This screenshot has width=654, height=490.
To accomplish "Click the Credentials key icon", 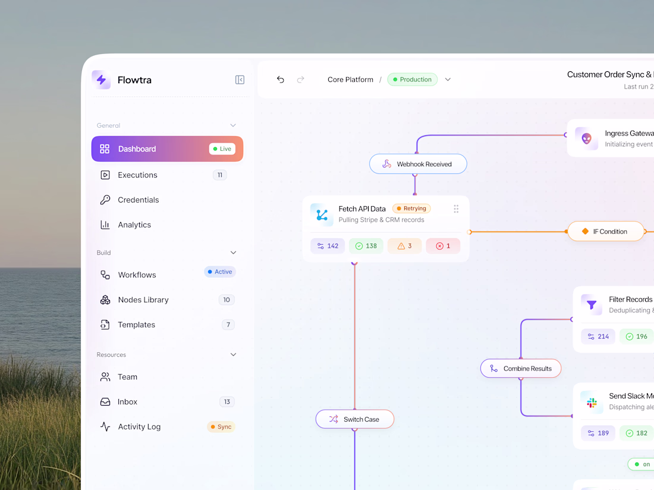I will coord(105,200).
